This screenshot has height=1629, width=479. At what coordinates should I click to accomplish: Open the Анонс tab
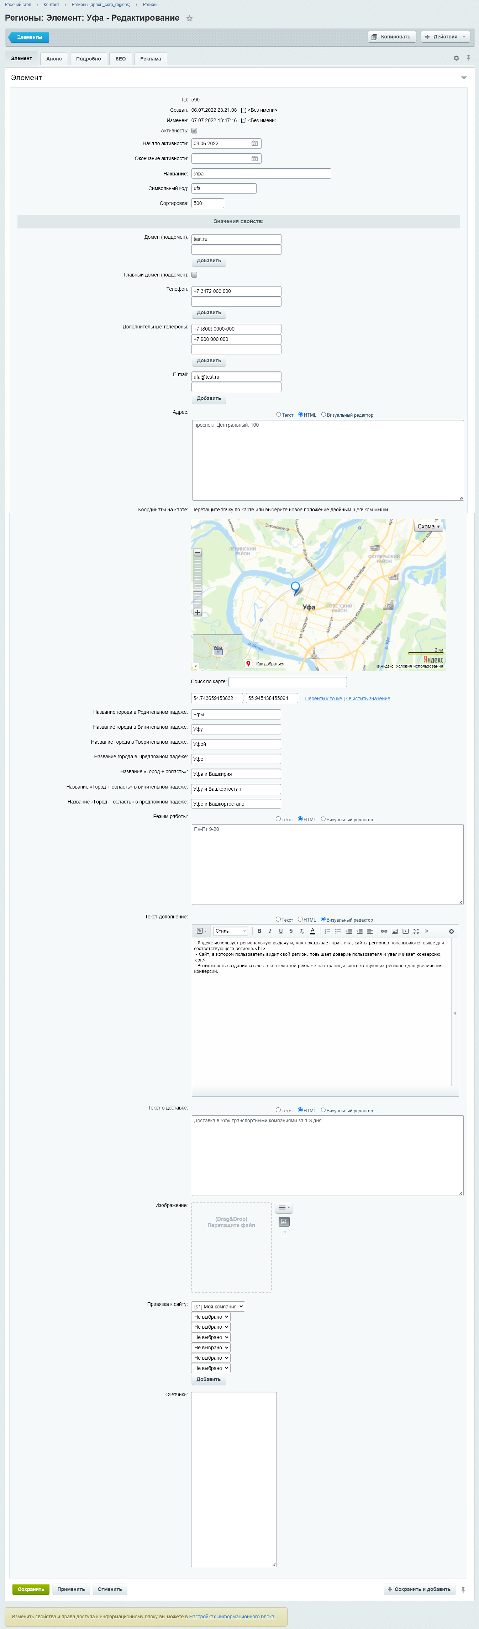click(54, 59)
